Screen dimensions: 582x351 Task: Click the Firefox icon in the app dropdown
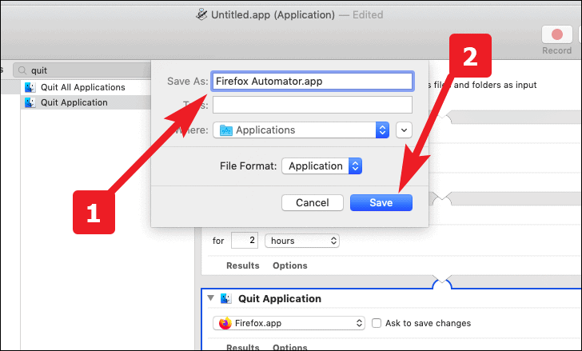coord(225,323)
